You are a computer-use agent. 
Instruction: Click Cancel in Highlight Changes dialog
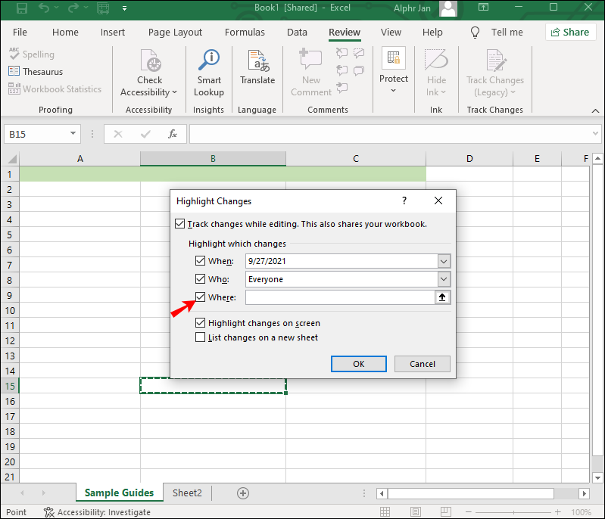click(x=422, y=364)
